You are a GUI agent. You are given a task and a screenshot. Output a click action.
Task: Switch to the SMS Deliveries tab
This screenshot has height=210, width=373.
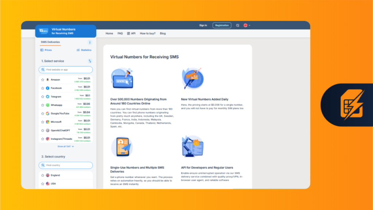click(x=50, y=42)
